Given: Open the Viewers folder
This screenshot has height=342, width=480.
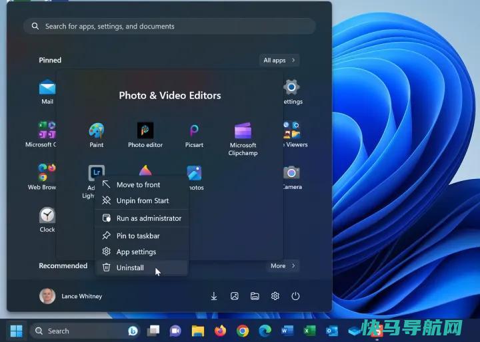Looking at the screenshot, I should (x=292, y=130).
